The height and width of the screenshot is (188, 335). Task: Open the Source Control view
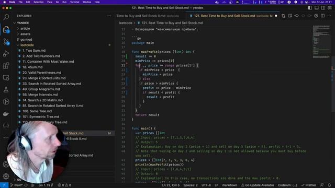6,42
